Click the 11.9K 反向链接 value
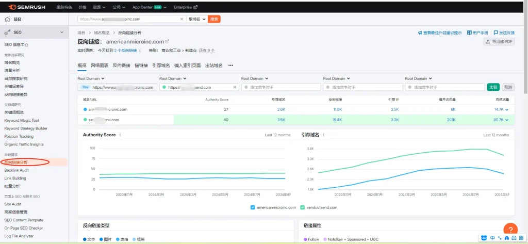 (x=338, y=109)
